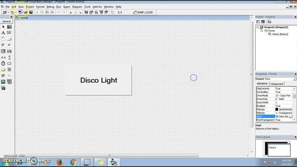Click the General tab of the toolbox
The width and height of the screenshot is (297, 167).
pos(6,21)
